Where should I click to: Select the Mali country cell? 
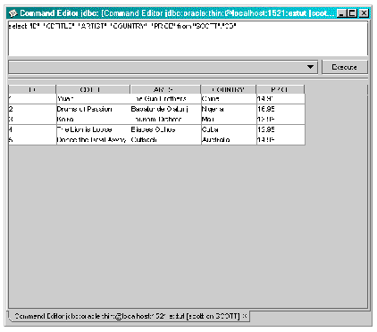(x=229, y=120)
